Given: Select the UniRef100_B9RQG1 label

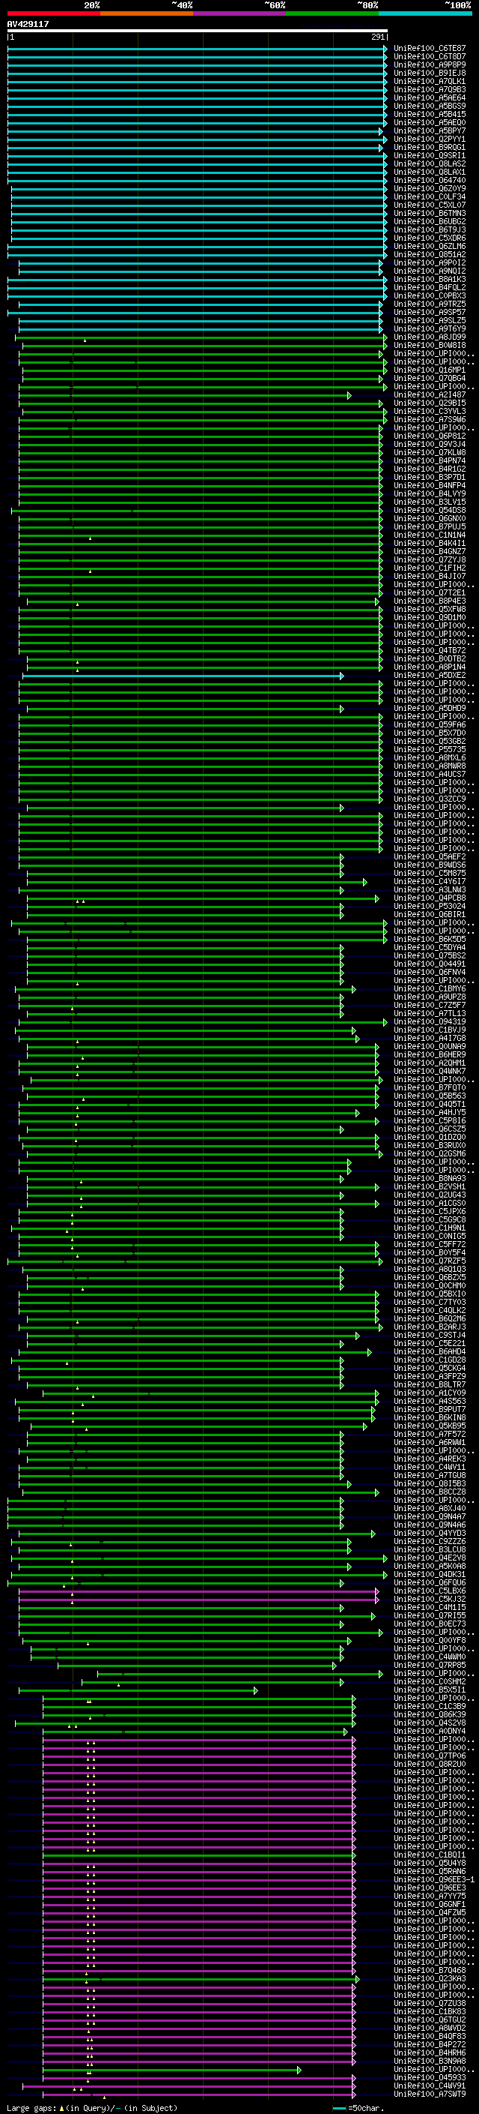Looking at the screenshot, I should pyautogui.click(x=429, y=148).
